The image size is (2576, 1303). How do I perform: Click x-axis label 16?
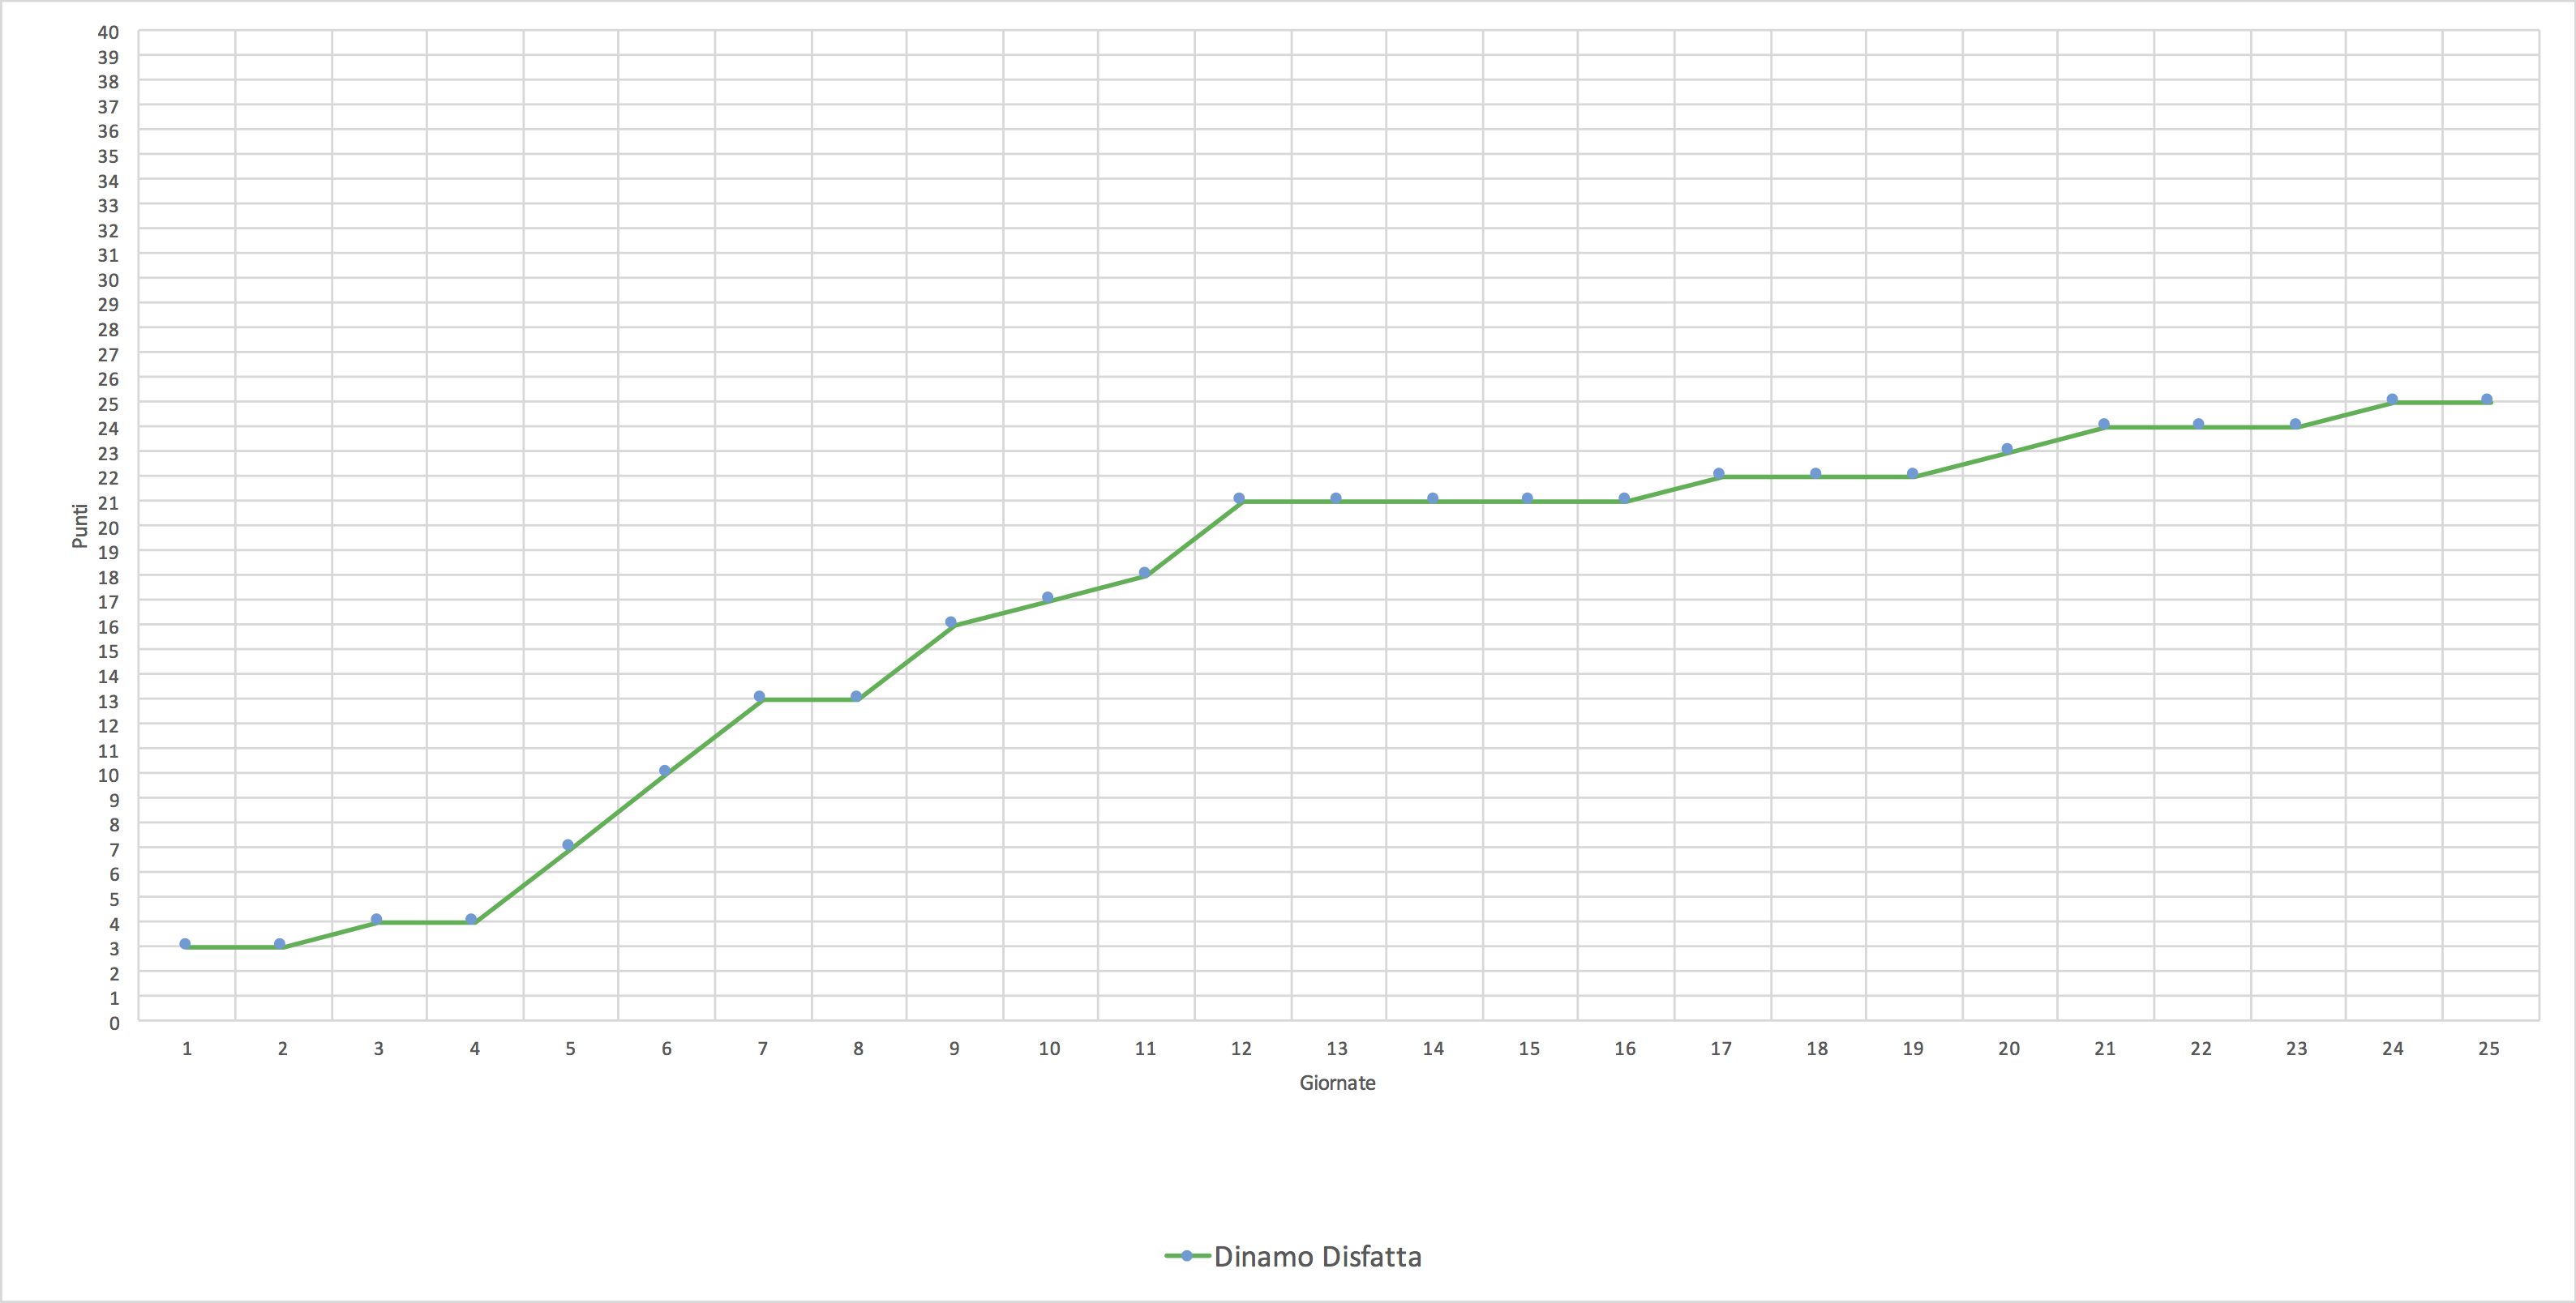coord(1625,1049)
